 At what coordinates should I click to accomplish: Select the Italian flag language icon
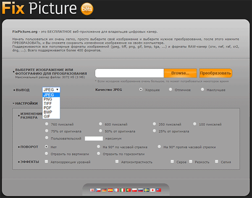122,190
